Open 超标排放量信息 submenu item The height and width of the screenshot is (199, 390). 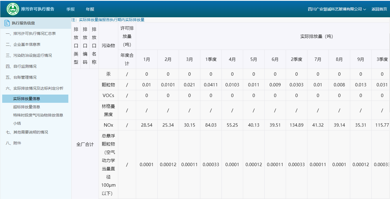pos(26,107)
